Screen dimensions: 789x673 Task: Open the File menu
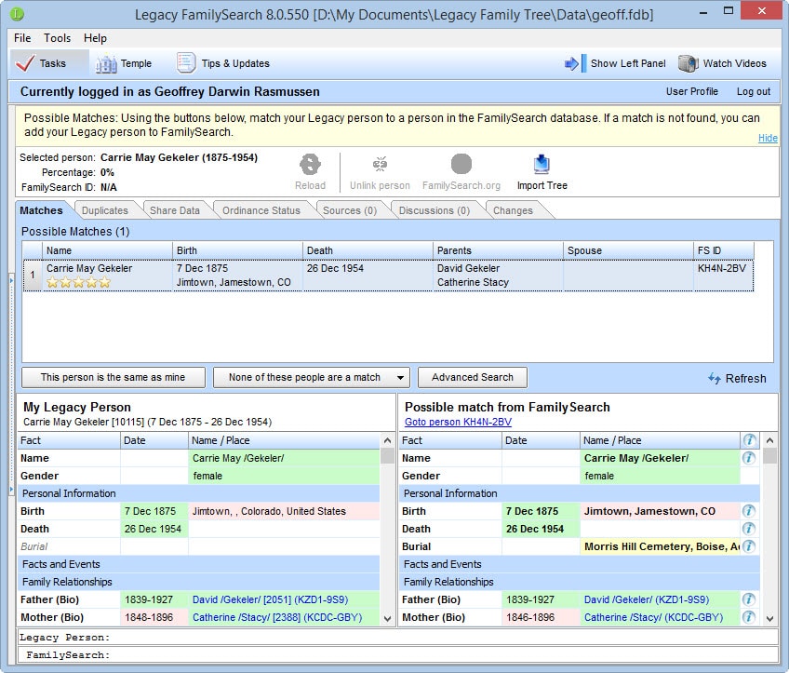tap(22, 38)
